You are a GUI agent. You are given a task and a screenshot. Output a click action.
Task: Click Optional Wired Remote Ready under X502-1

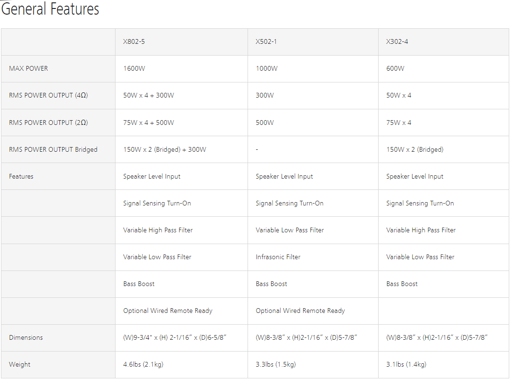300,311
